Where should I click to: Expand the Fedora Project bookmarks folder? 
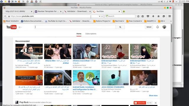(102, 21)
